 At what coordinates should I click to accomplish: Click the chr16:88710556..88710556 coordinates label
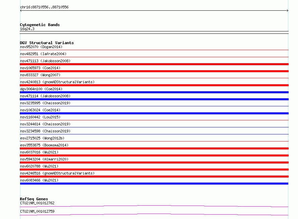point(44,7)
